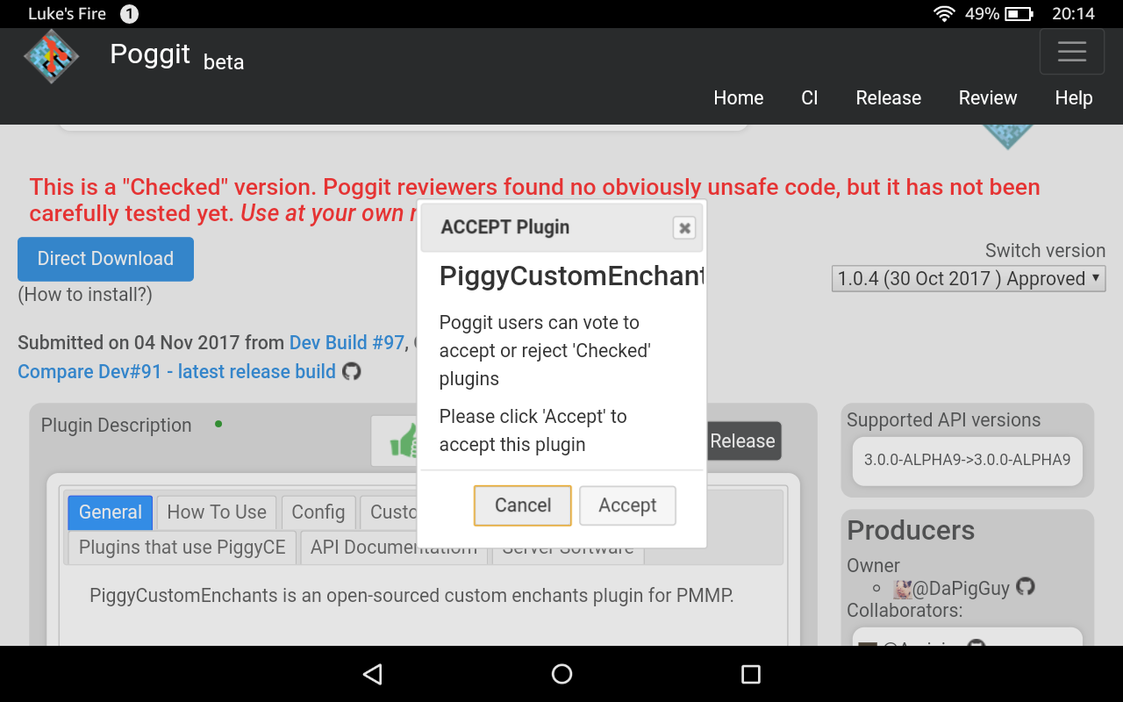
Task: Click the Accept button in dialog
Action: pyautogui.click(x=627, y=505)
